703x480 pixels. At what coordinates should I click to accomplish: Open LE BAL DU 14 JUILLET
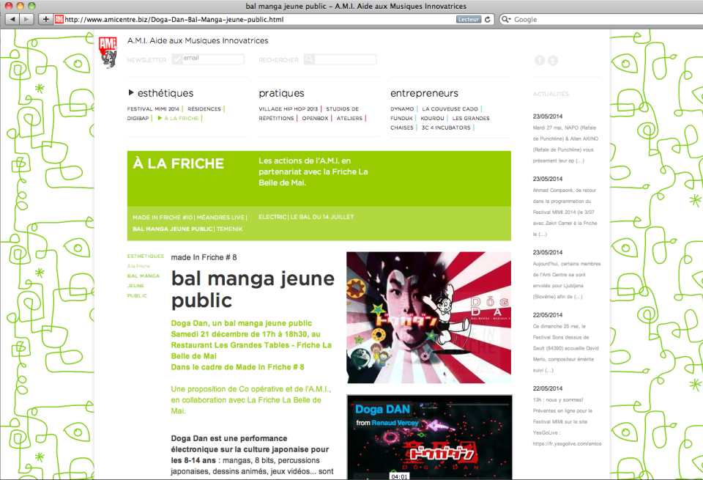(322, 217)
